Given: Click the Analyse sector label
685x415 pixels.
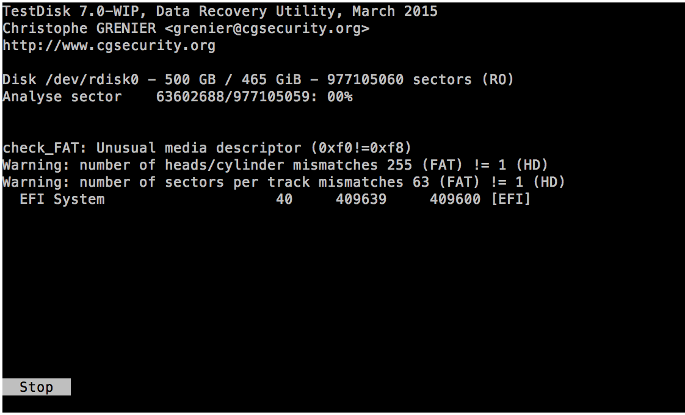Looking at the screenshot, I should click(62, 97).
